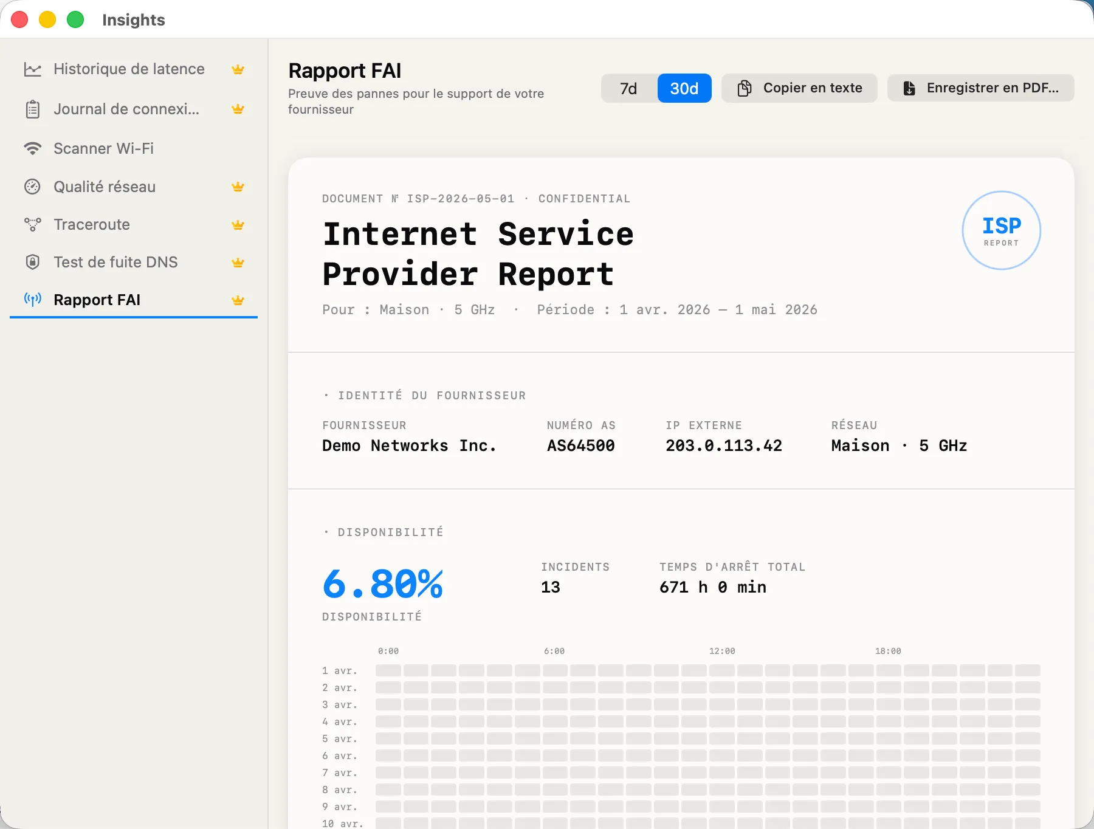Viewport: 1094px width, 829px height.
Task: Click the Internet Service Provider Report title
Action: click(478, 254)
